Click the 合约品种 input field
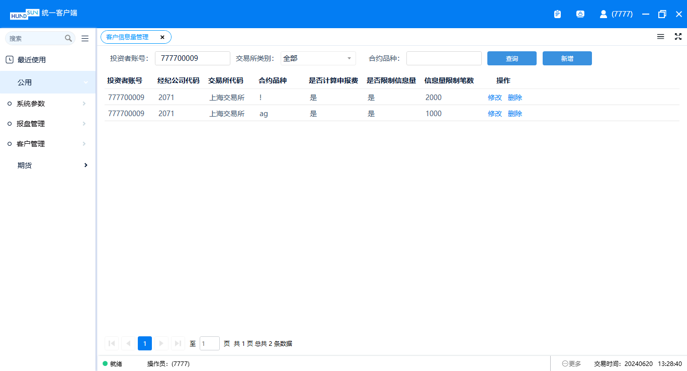Screen dimensions: 687x371 point(444,58)
